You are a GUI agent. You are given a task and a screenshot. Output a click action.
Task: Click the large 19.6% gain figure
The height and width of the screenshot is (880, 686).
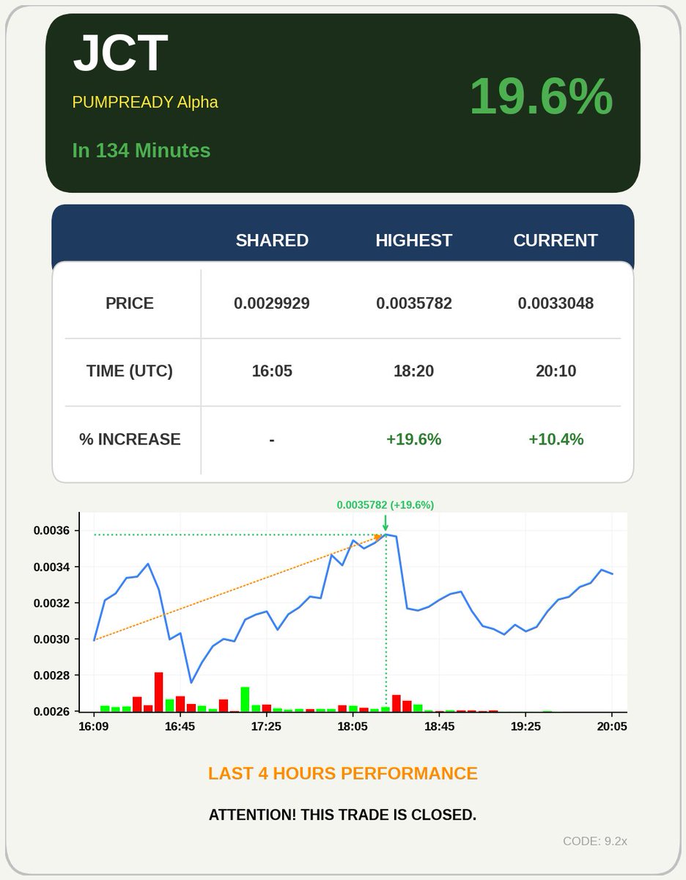click(x=541, y=96)
